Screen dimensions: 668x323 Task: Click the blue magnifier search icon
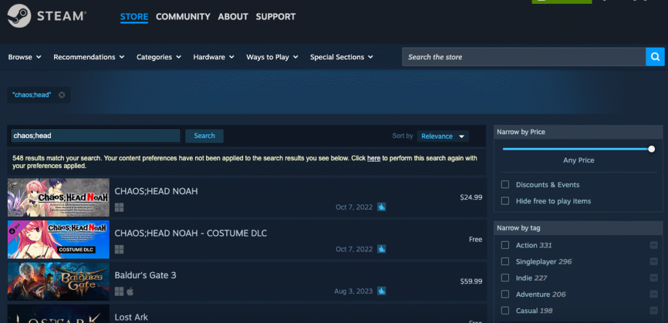click(x=655, y=57)
